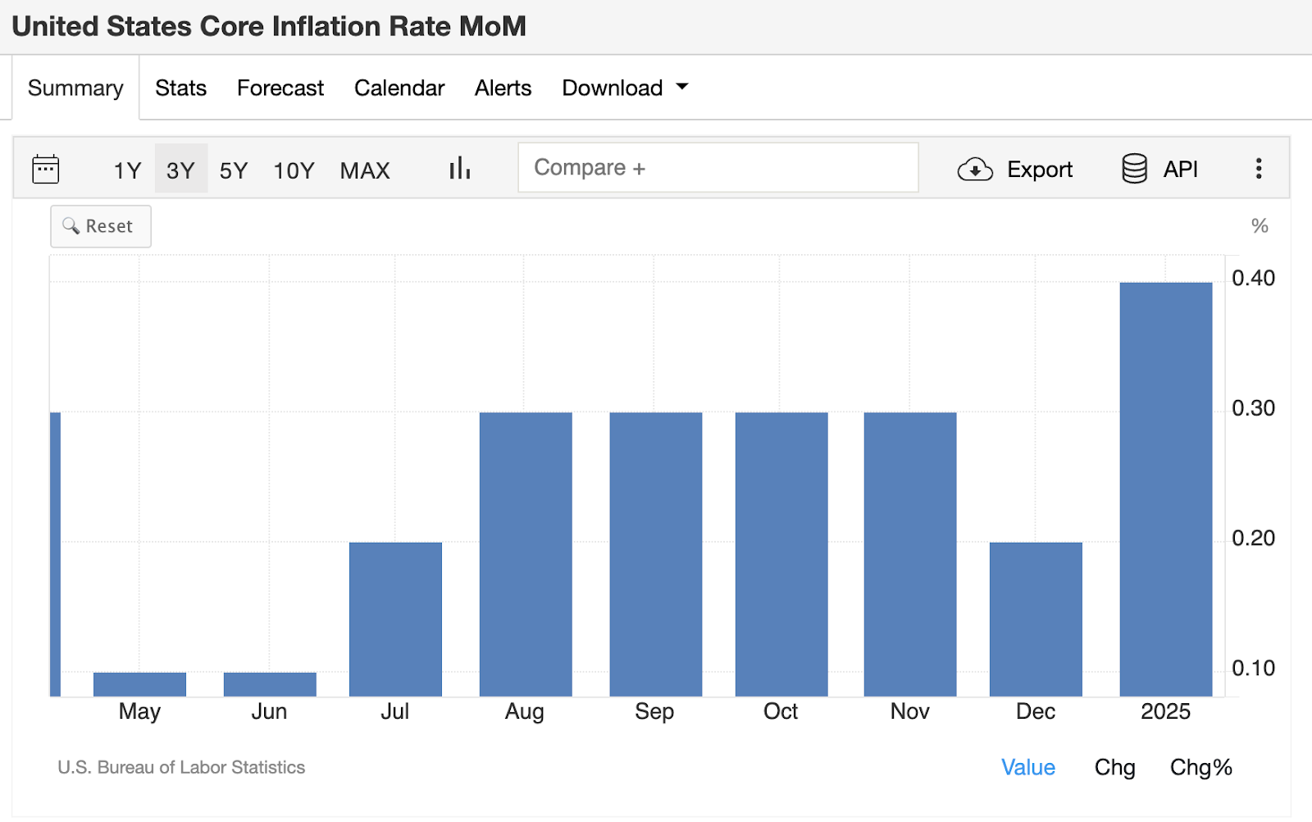Image resolution: width=1312 pixels, height=822 pixels.
Task: Click the Dec bar in the chart
Action: 1036,620
